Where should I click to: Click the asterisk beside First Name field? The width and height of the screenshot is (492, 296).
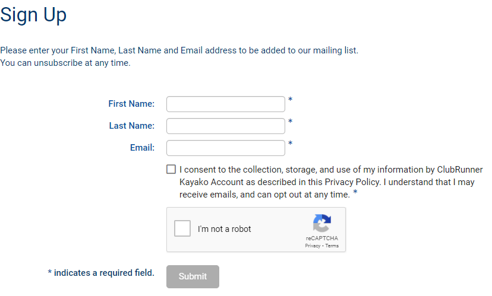point(291,100)
